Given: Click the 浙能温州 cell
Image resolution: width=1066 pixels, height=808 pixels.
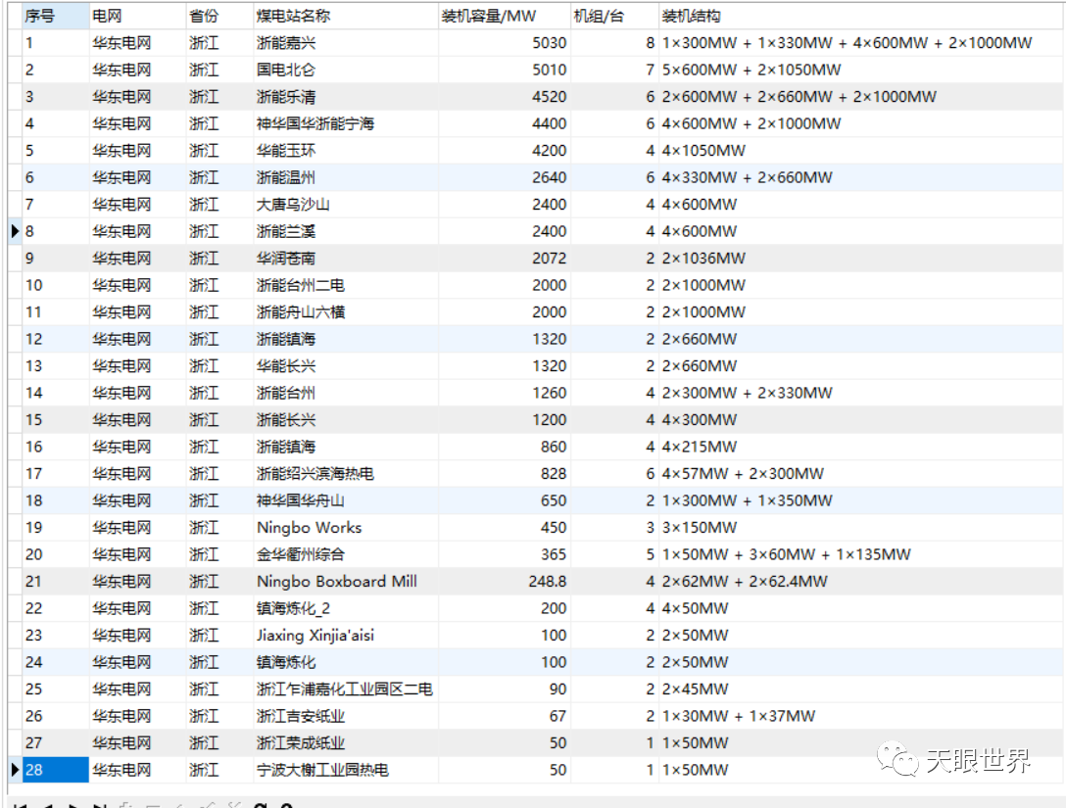Looking at the screenshot, I should pos(345,177).
